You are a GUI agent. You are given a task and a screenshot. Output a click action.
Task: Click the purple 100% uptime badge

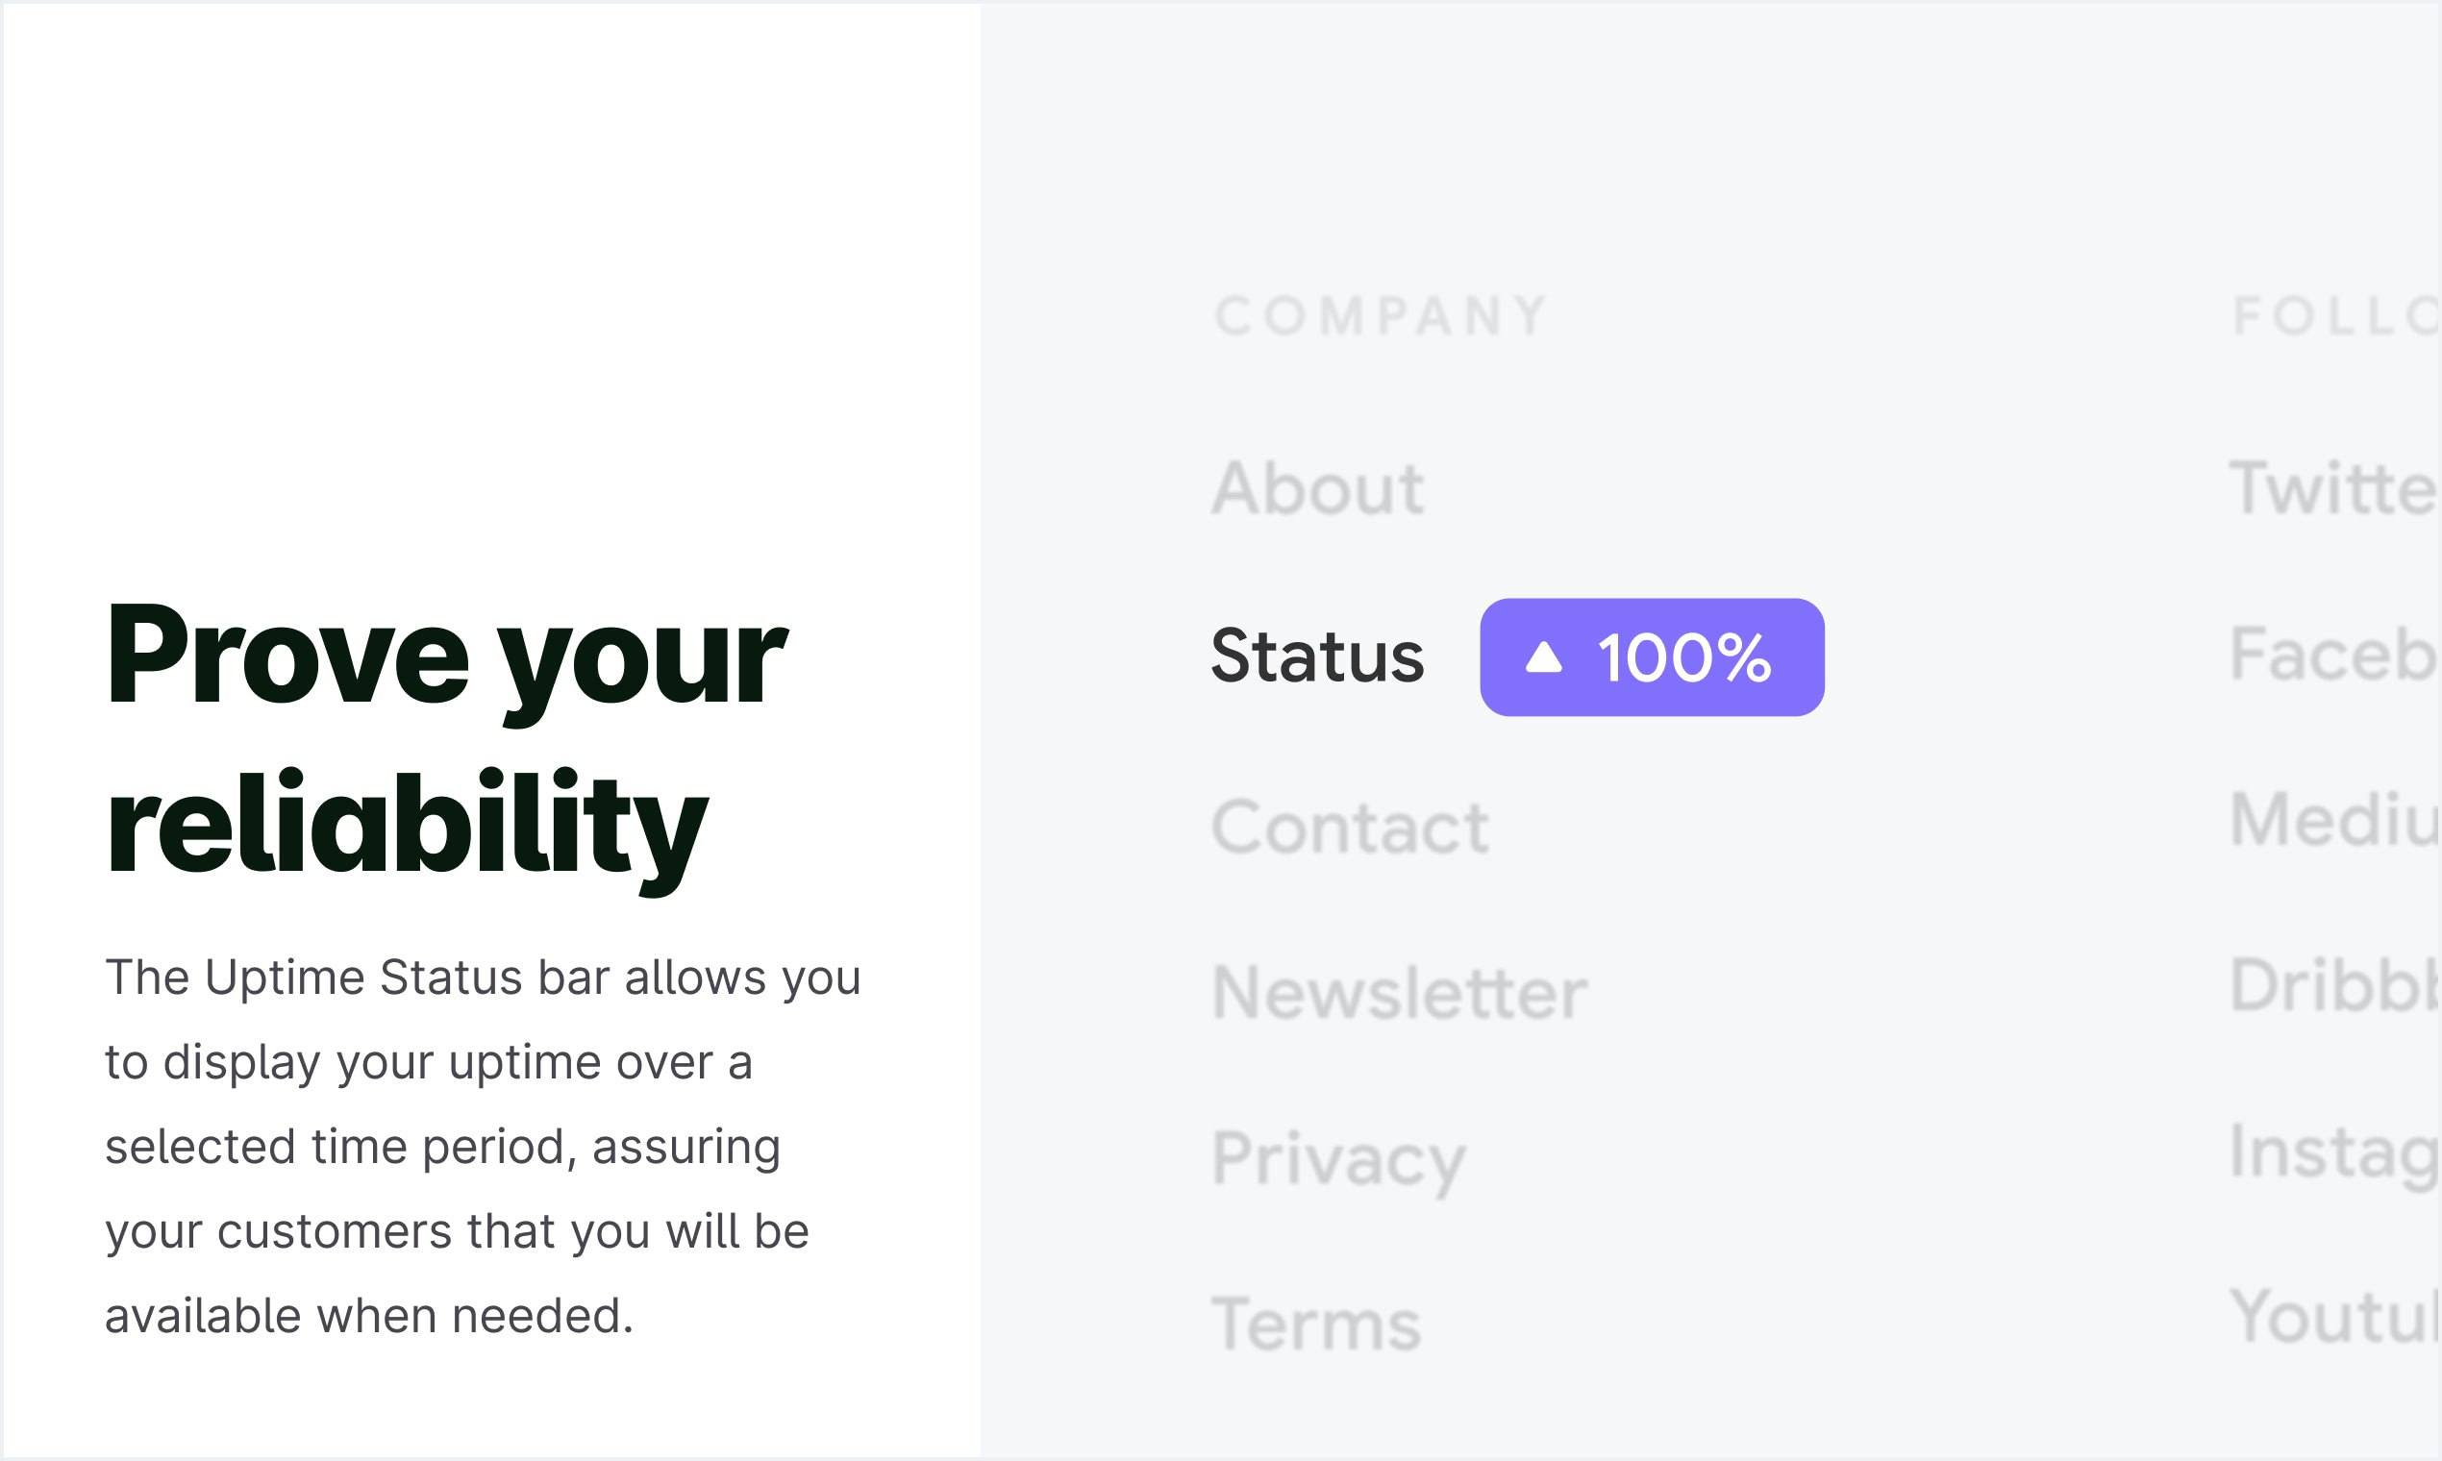(x=1651, y=657)
